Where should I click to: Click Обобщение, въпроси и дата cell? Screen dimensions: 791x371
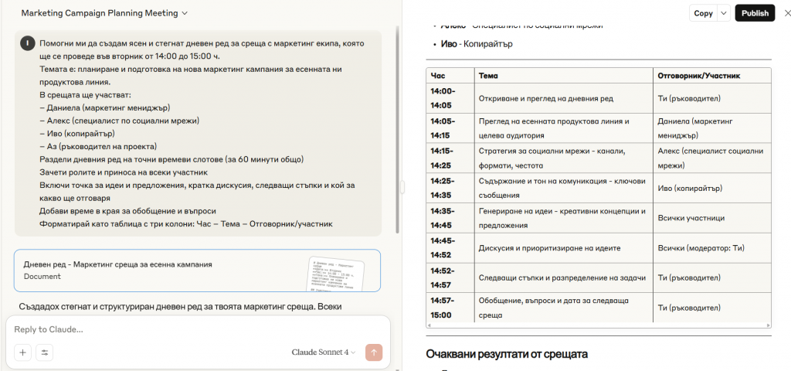[x=563, y=308]
